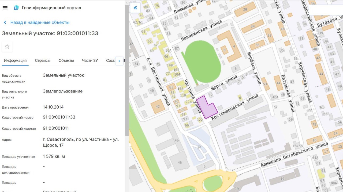Collapse the side panel with double chevron

coord(135,8)
